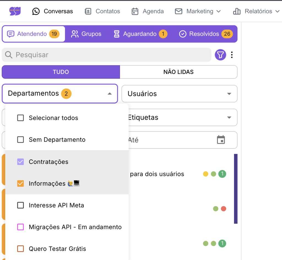This screenshot has width=282, height=260.
Task: Open the Agenda calendar page
Action: (x=147, y=11)
